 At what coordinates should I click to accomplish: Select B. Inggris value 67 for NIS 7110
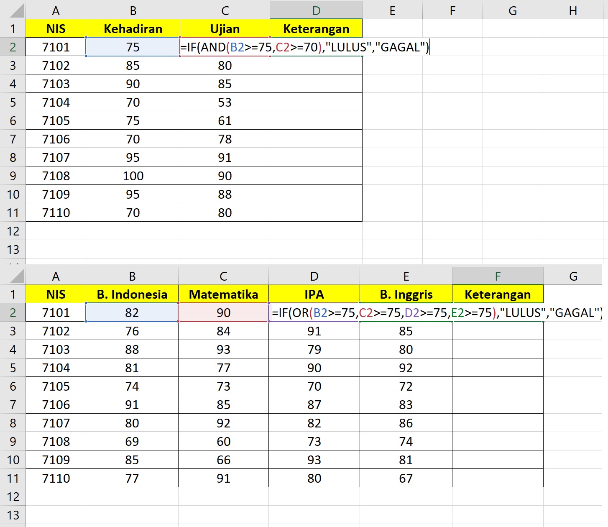tap(406, 478)
